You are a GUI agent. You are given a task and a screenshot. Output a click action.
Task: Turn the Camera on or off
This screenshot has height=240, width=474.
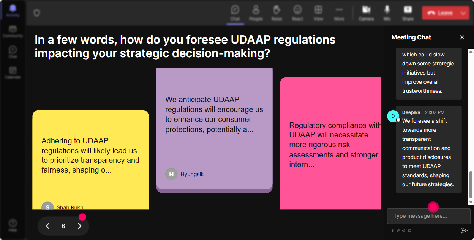(x=366, y=13)
